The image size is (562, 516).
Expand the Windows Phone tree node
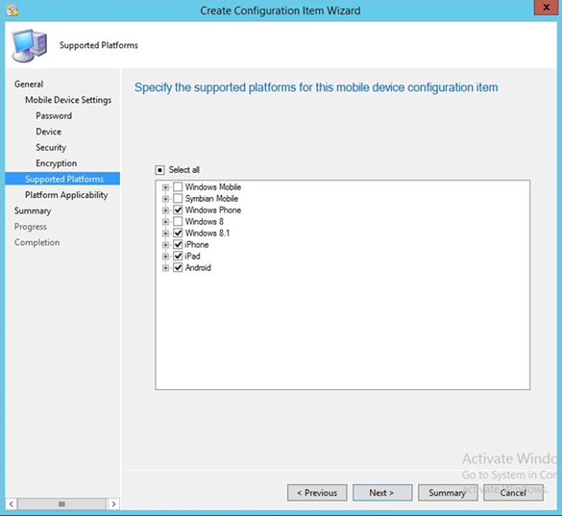(165, 210)
